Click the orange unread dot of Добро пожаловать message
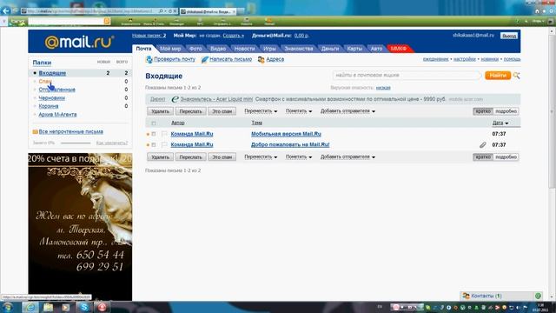The height and width of the screenshot is (313, 556). click(148, 145)
